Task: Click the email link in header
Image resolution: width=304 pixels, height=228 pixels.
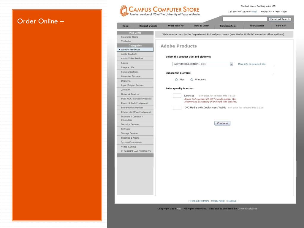Action: coord(254,12)
